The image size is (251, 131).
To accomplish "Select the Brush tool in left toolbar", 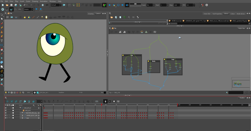I will point(2,23).
